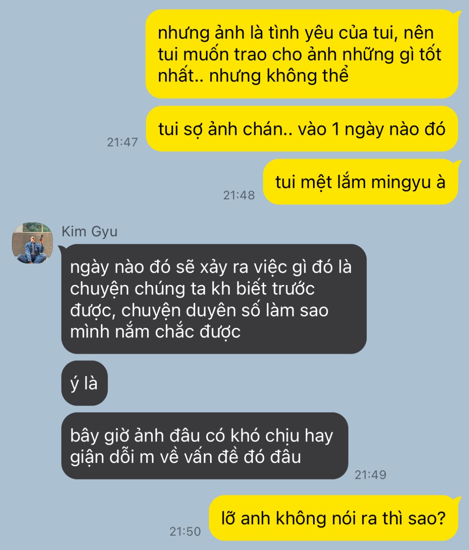Viewport: 469px width, 550px height.
Task: Tap the Kim Gyu sender name
Action: [x=90, y=231]
